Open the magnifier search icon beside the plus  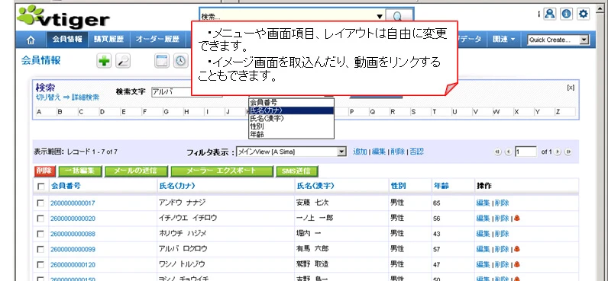tap(123, 61)
